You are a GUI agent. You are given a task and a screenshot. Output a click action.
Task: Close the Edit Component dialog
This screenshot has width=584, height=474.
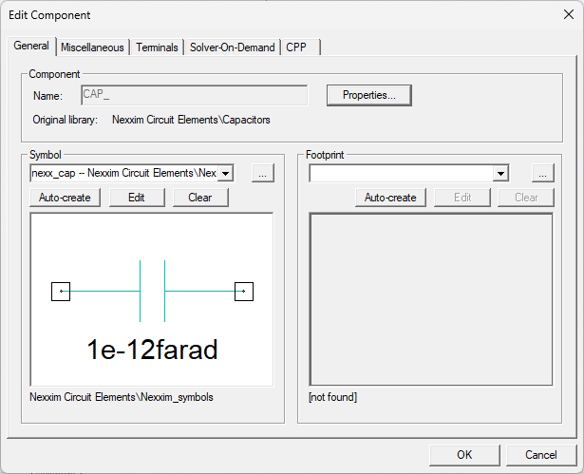point(569,14)
